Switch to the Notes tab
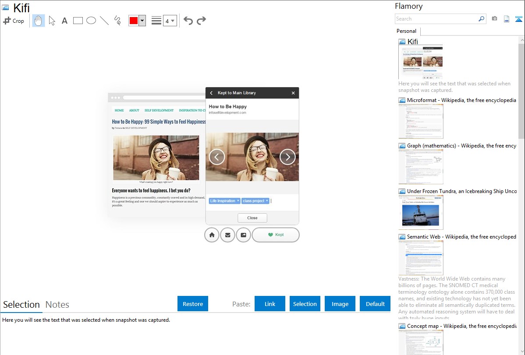The width and height of the screenshot is (525, 355). [x=57, y=305]
